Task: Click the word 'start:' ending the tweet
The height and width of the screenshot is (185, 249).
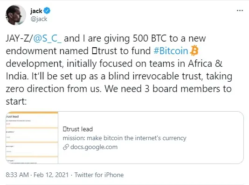Action: click(x=16, y=101)
